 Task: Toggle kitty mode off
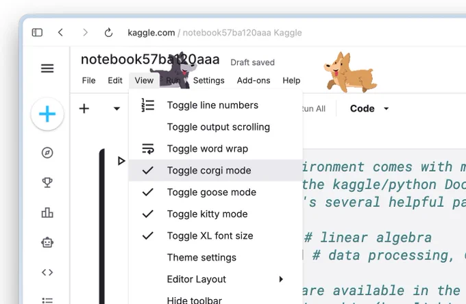point(216,214)
